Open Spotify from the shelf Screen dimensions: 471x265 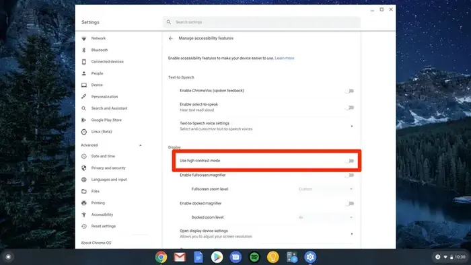coord(254,257)
